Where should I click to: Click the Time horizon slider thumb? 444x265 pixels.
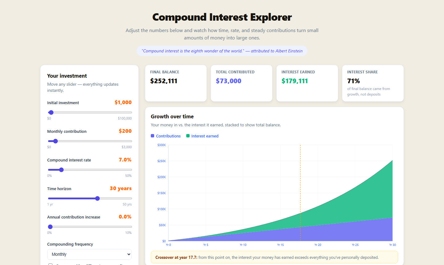[97, 198]
